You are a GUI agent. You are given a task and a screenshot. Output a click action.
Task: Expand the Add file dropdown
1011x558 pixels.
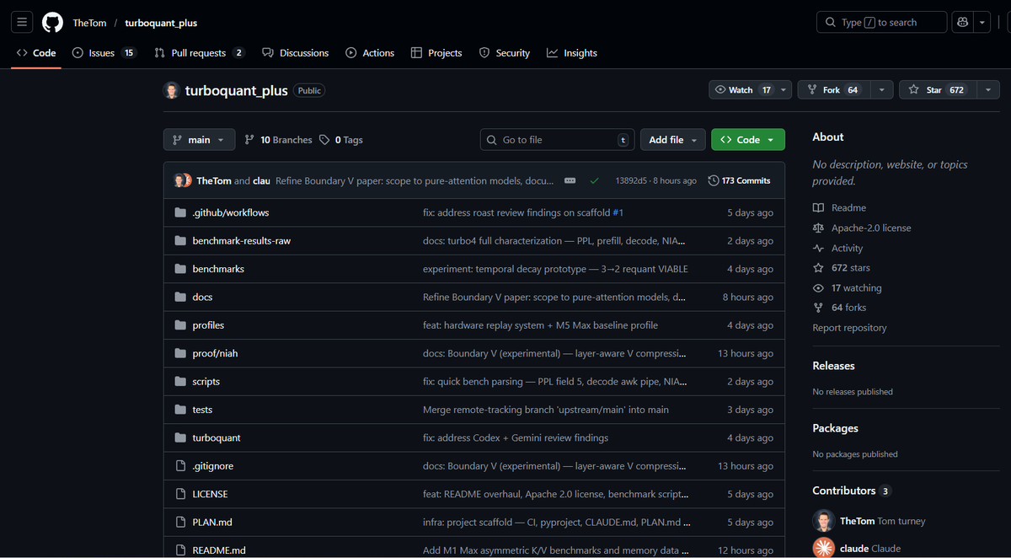click(672, 140)
